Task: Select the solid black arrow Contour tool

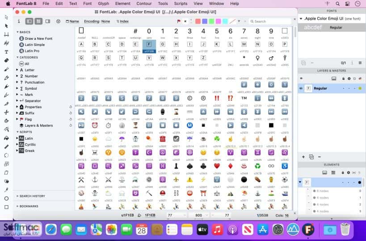Action: (x=6, y=26)
